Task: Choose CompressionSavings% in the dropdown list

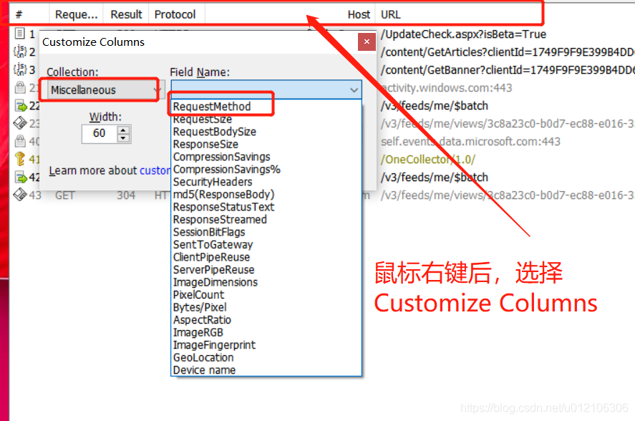Action: point(227,170)
